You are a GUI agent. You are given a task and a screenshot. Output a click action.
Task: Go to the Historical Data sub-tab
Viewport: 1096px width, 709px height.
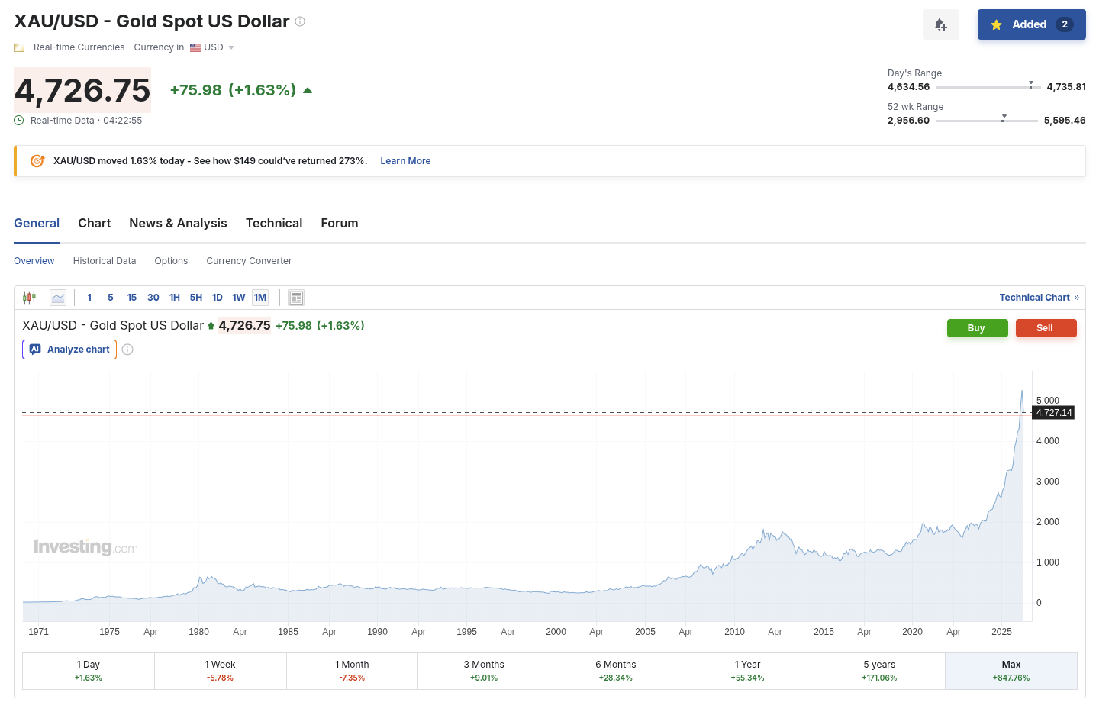(x=105, y=261)
